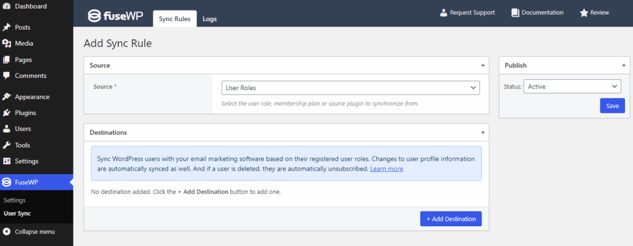Click the + Add Destination button
Screen dimensions: 633x246
[x=451, y=219]
